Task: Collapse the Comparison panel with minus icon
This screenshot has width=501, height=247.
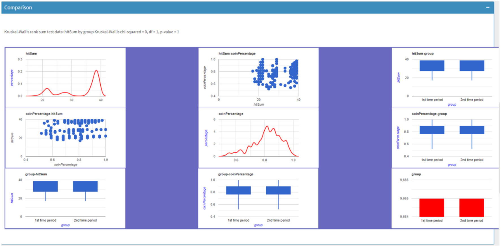Action: (x=488, y=7)
